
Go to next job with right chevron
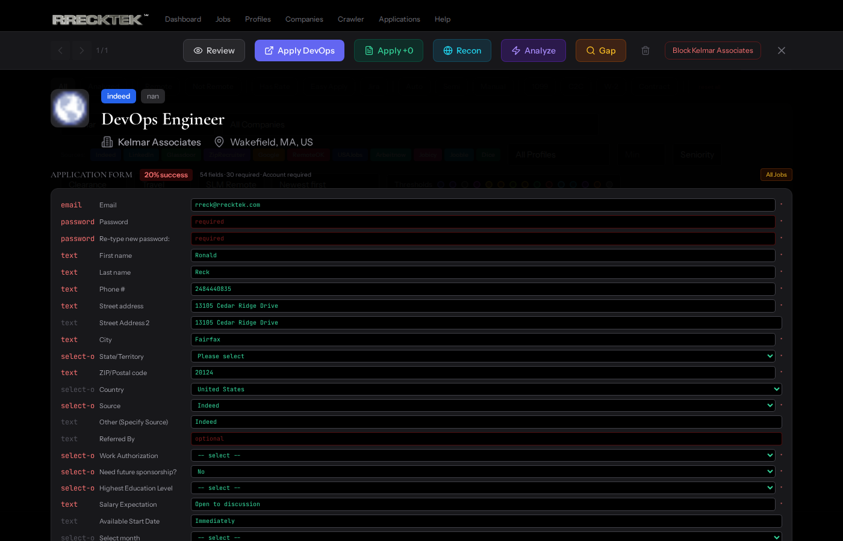pos(82,50)
